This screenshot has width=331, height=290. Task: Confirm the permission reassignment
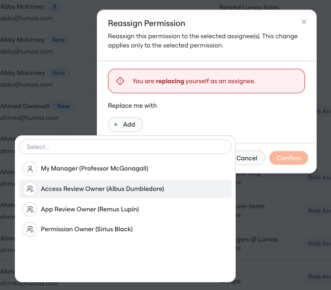(x=289, y=158)
